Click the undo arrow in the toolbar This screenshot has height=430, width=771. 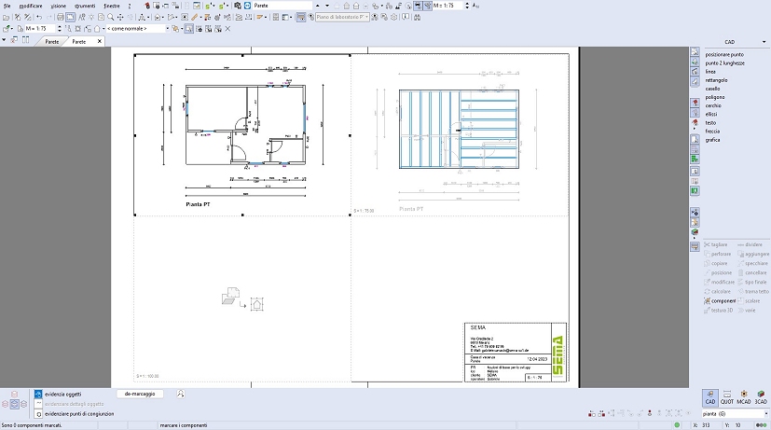[x=38, y=17]
